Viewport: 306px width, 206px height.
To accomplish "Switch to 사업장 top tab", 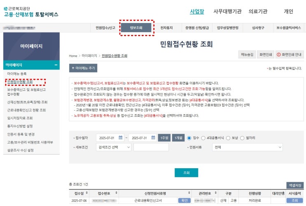I will [x=197, y=11].
